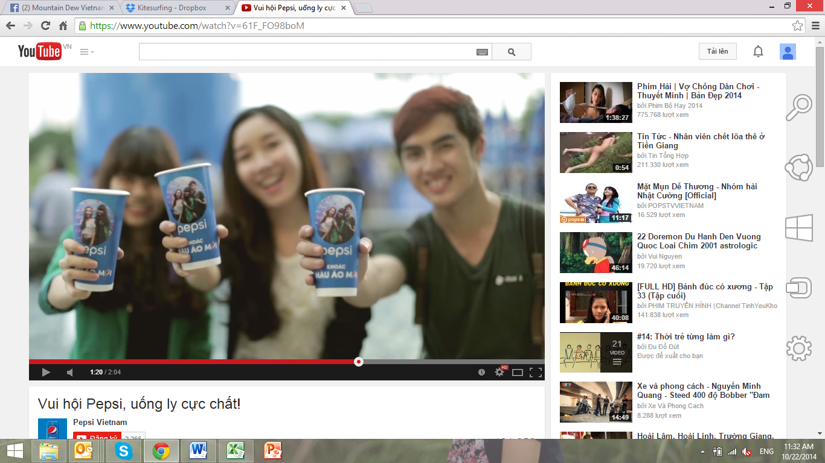Open the account avatar menu
This screenshot has width=825, height=463.
click(788, 52)
